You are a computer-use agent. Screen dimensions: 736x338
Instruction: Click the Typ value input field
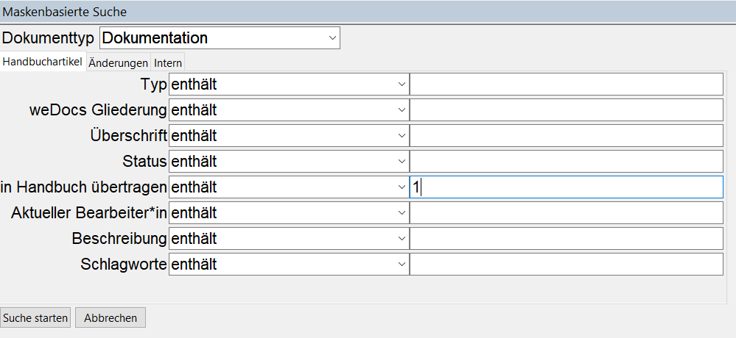click(566, 84)
